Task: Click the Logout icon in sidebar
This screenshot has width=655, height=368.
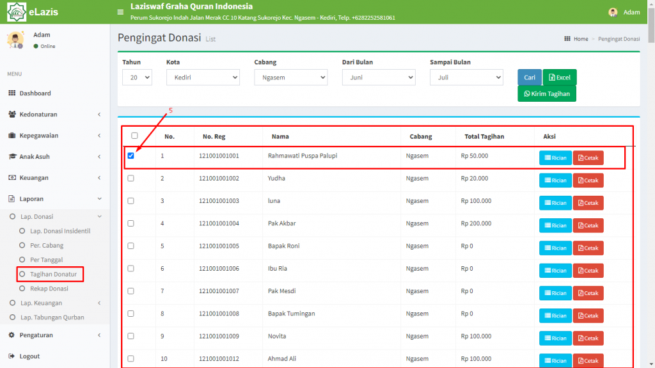Action: coord(12,356)
